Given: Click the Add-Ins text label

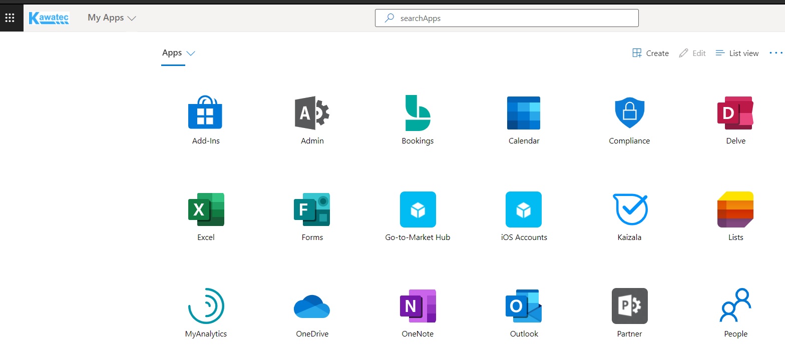Looking at the screenshot, I should 206,141.
